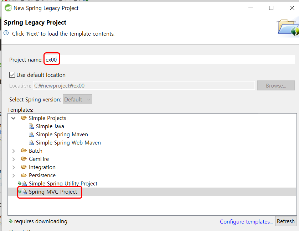
Task: Click the Persistence folder icon
Action: (x=24, y=175)
